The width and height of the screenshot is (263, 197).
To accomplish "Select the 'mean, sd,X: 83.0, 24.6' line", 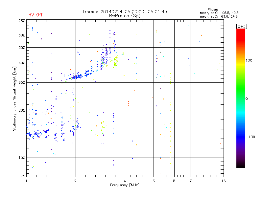I will tap(219, 16).
